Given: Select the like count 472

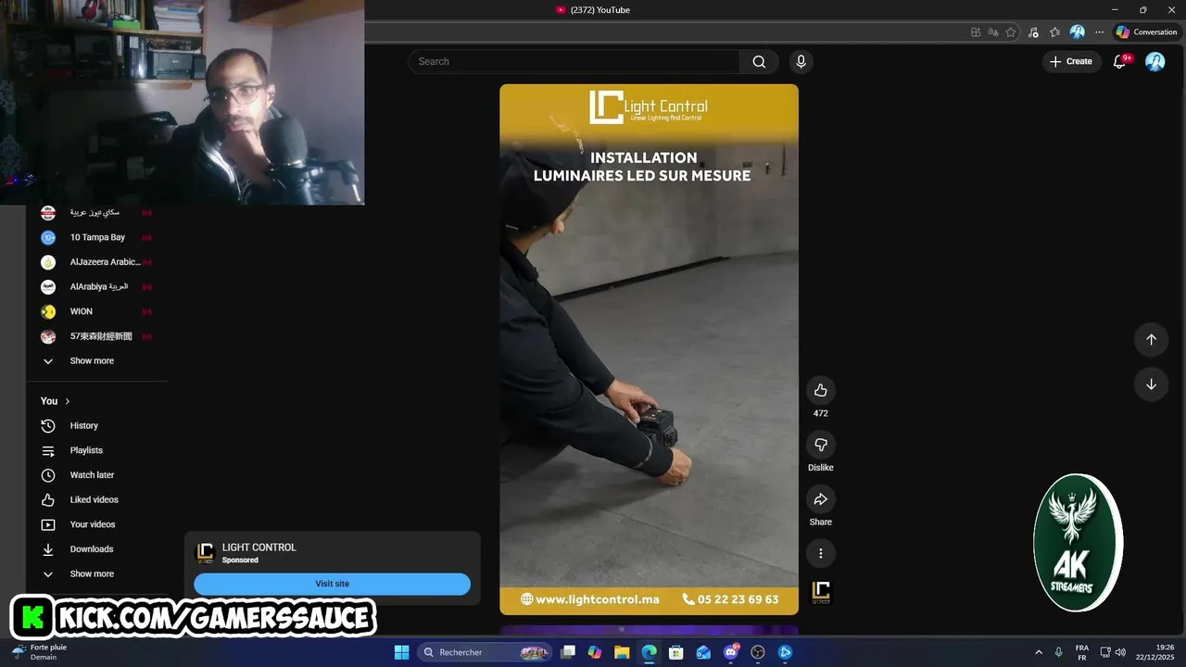Looking at the screenshot, I should 820,414.
